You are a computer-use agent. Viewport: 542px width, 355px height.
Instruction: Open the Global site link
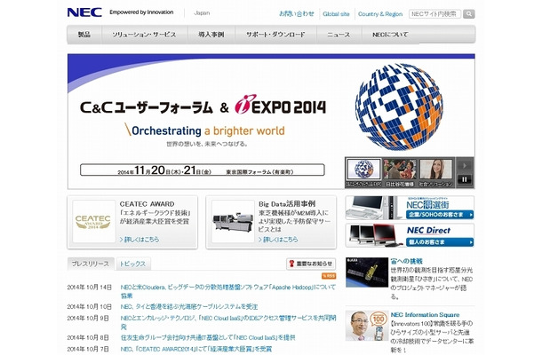pos(336,14)
